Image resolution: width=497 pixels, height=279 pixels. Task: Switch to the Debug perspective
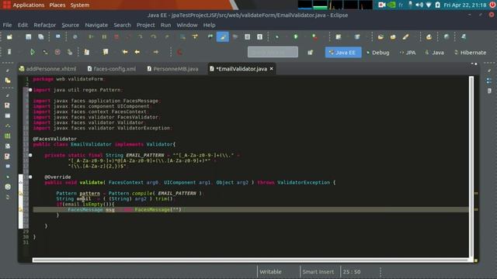tap(377, 53)
